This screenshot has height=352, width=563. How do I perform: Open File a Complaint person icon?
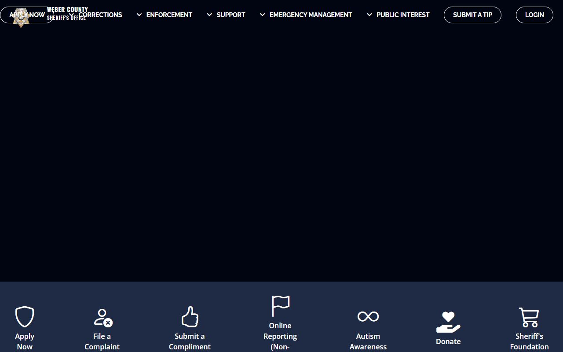[x=102, y=317]
